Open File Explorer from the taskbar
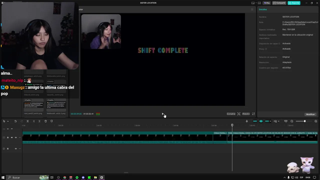Screen dimensions: 320x180 click(95, 177)
